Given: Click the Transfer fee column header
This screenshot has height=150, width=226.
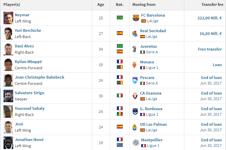Looking at the screenshot, I should click(212, 5).
